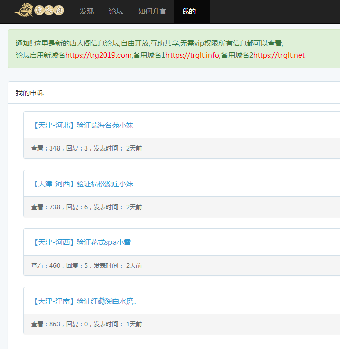The image size is (340, 349).
Task: Open the https://trg2019.com new domain link
Action: [x=98, y=55]
